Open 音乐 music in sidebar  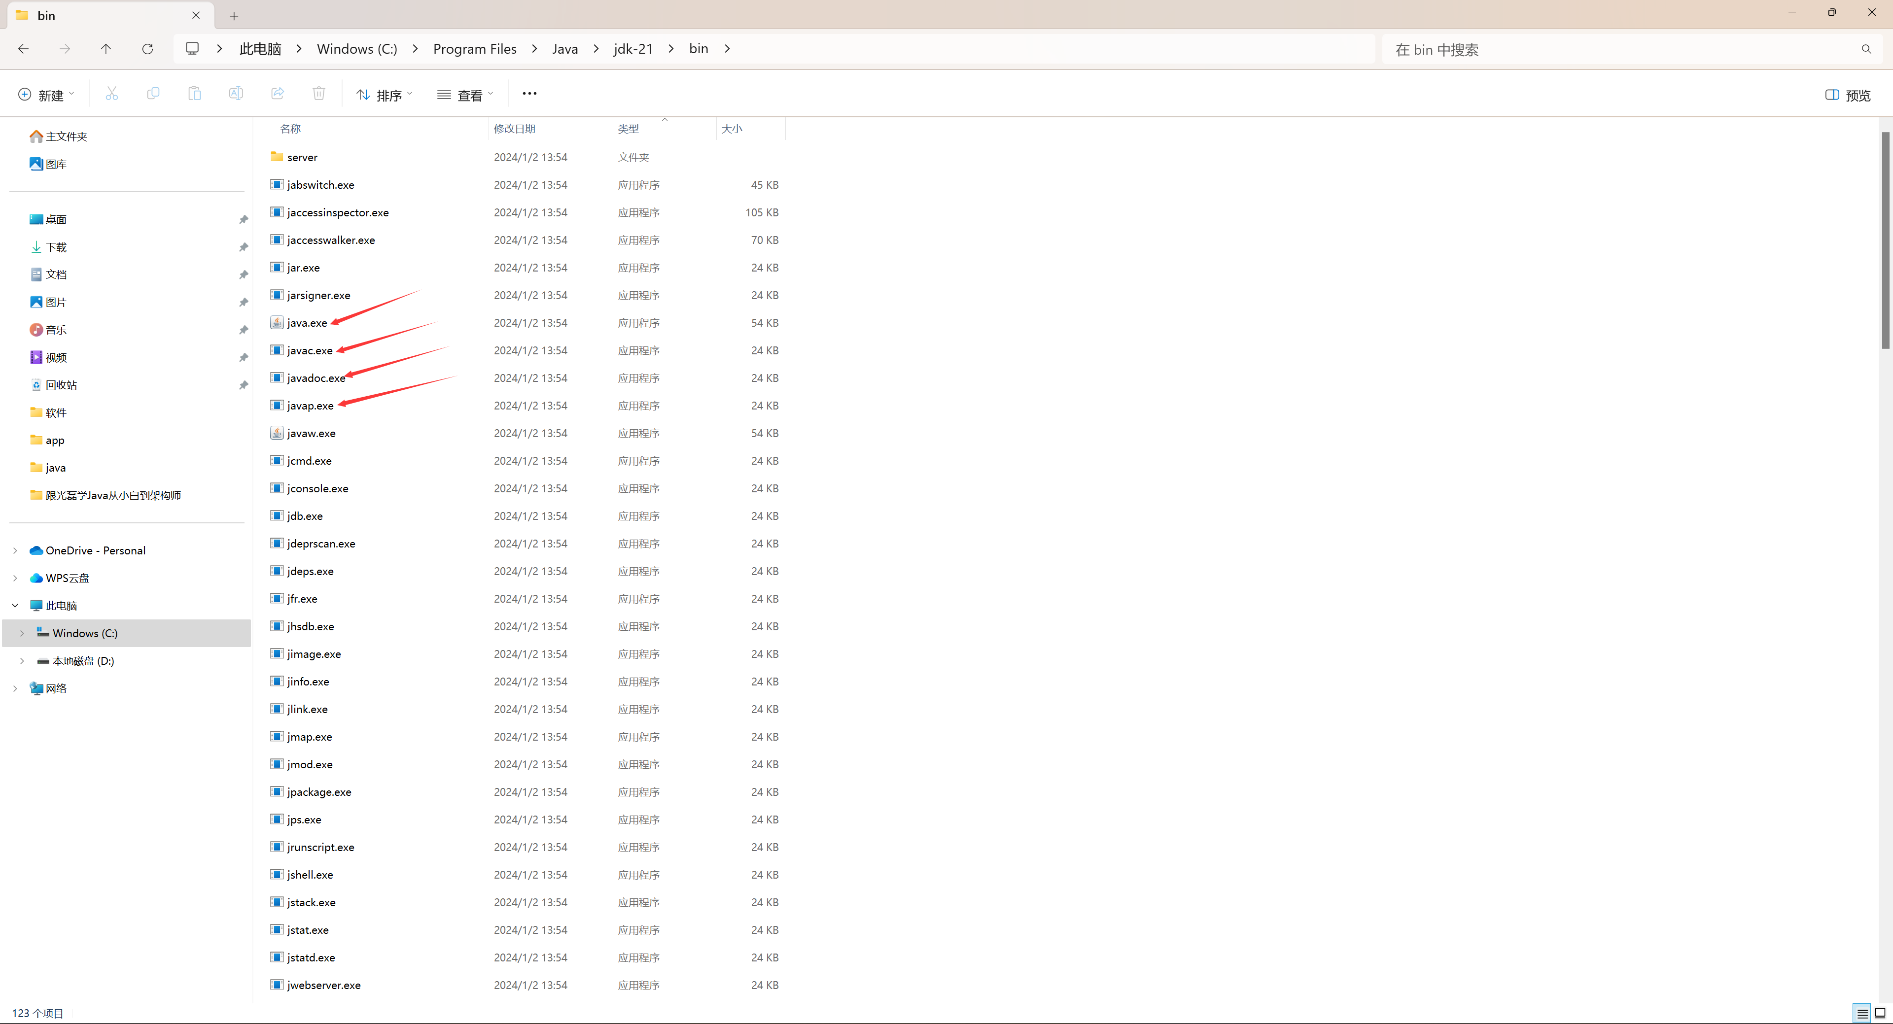(x=48, y=330)
